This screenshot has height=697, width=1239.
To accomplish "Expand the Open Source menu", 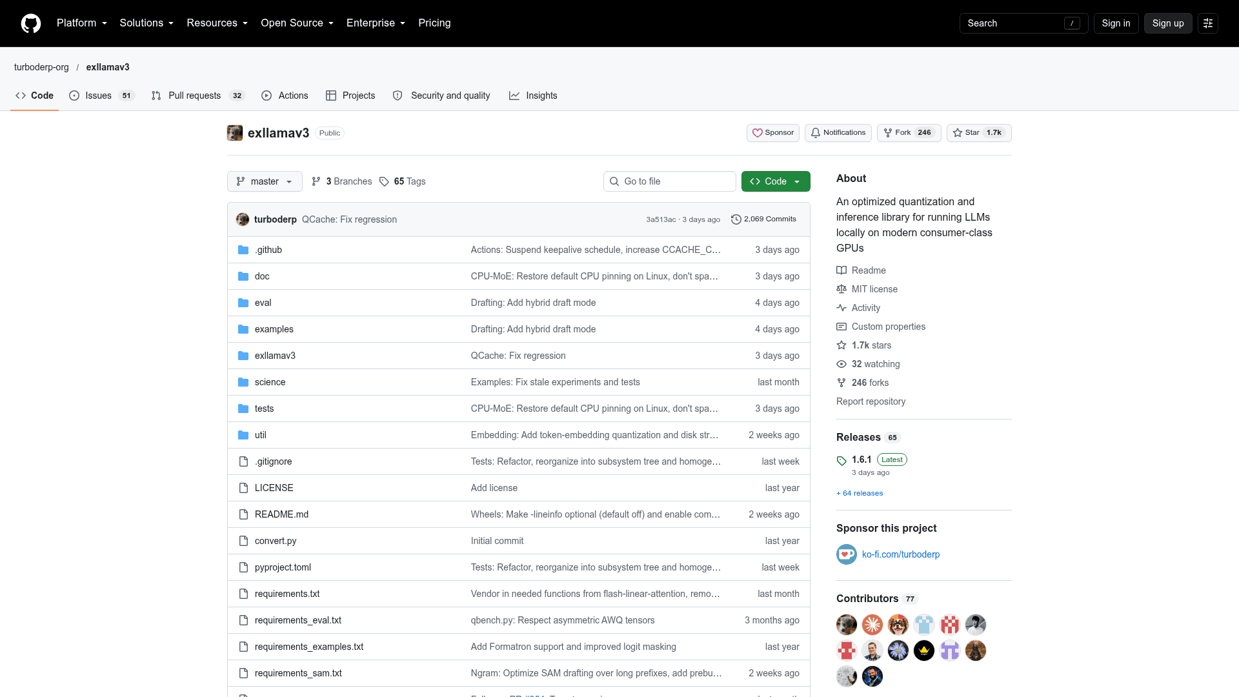I will [297, 23].
